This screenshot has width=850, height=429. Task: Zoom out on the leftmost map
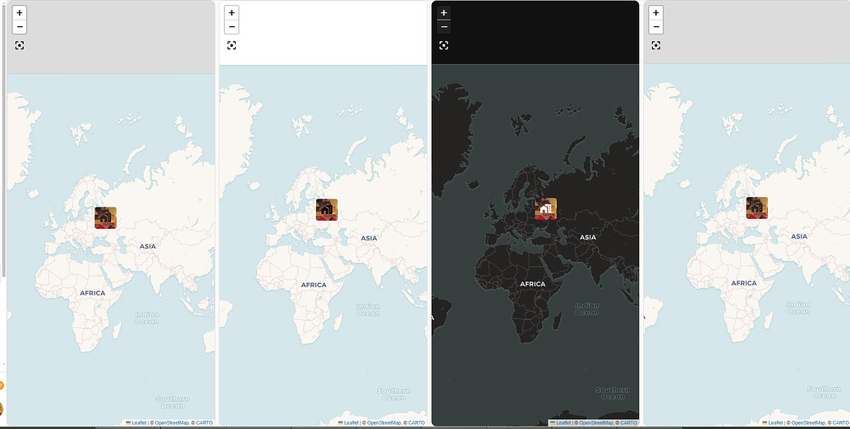coord(20,26)
